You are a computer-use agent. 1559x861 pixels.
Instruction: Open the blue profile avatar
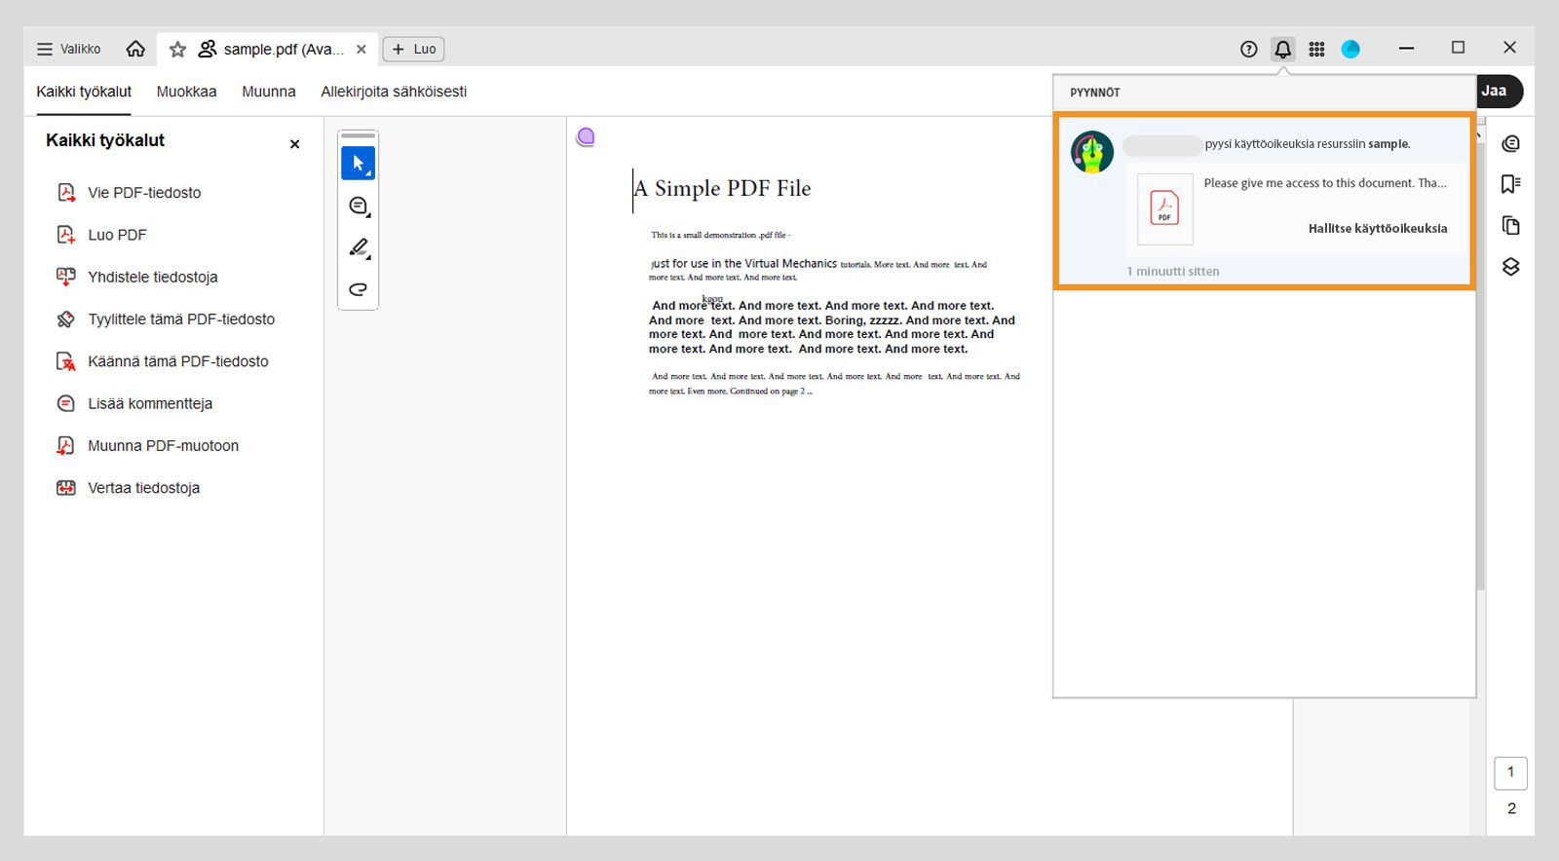point(1350,49)
